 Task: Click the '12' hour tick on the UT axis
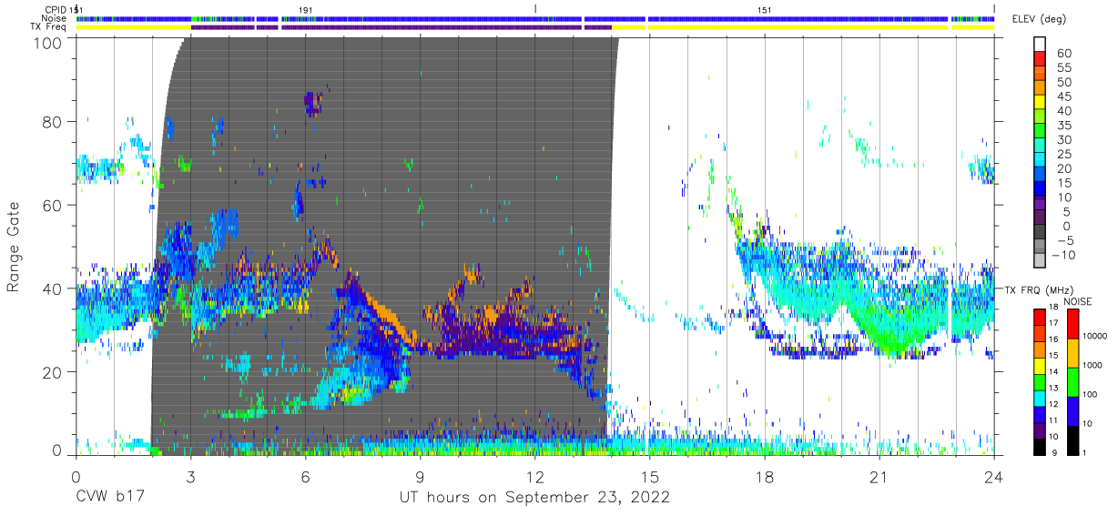tap(534, 475)
